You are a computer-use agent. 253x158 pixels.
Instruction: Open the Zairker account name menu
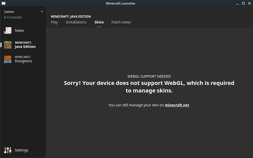pos(9,12)
